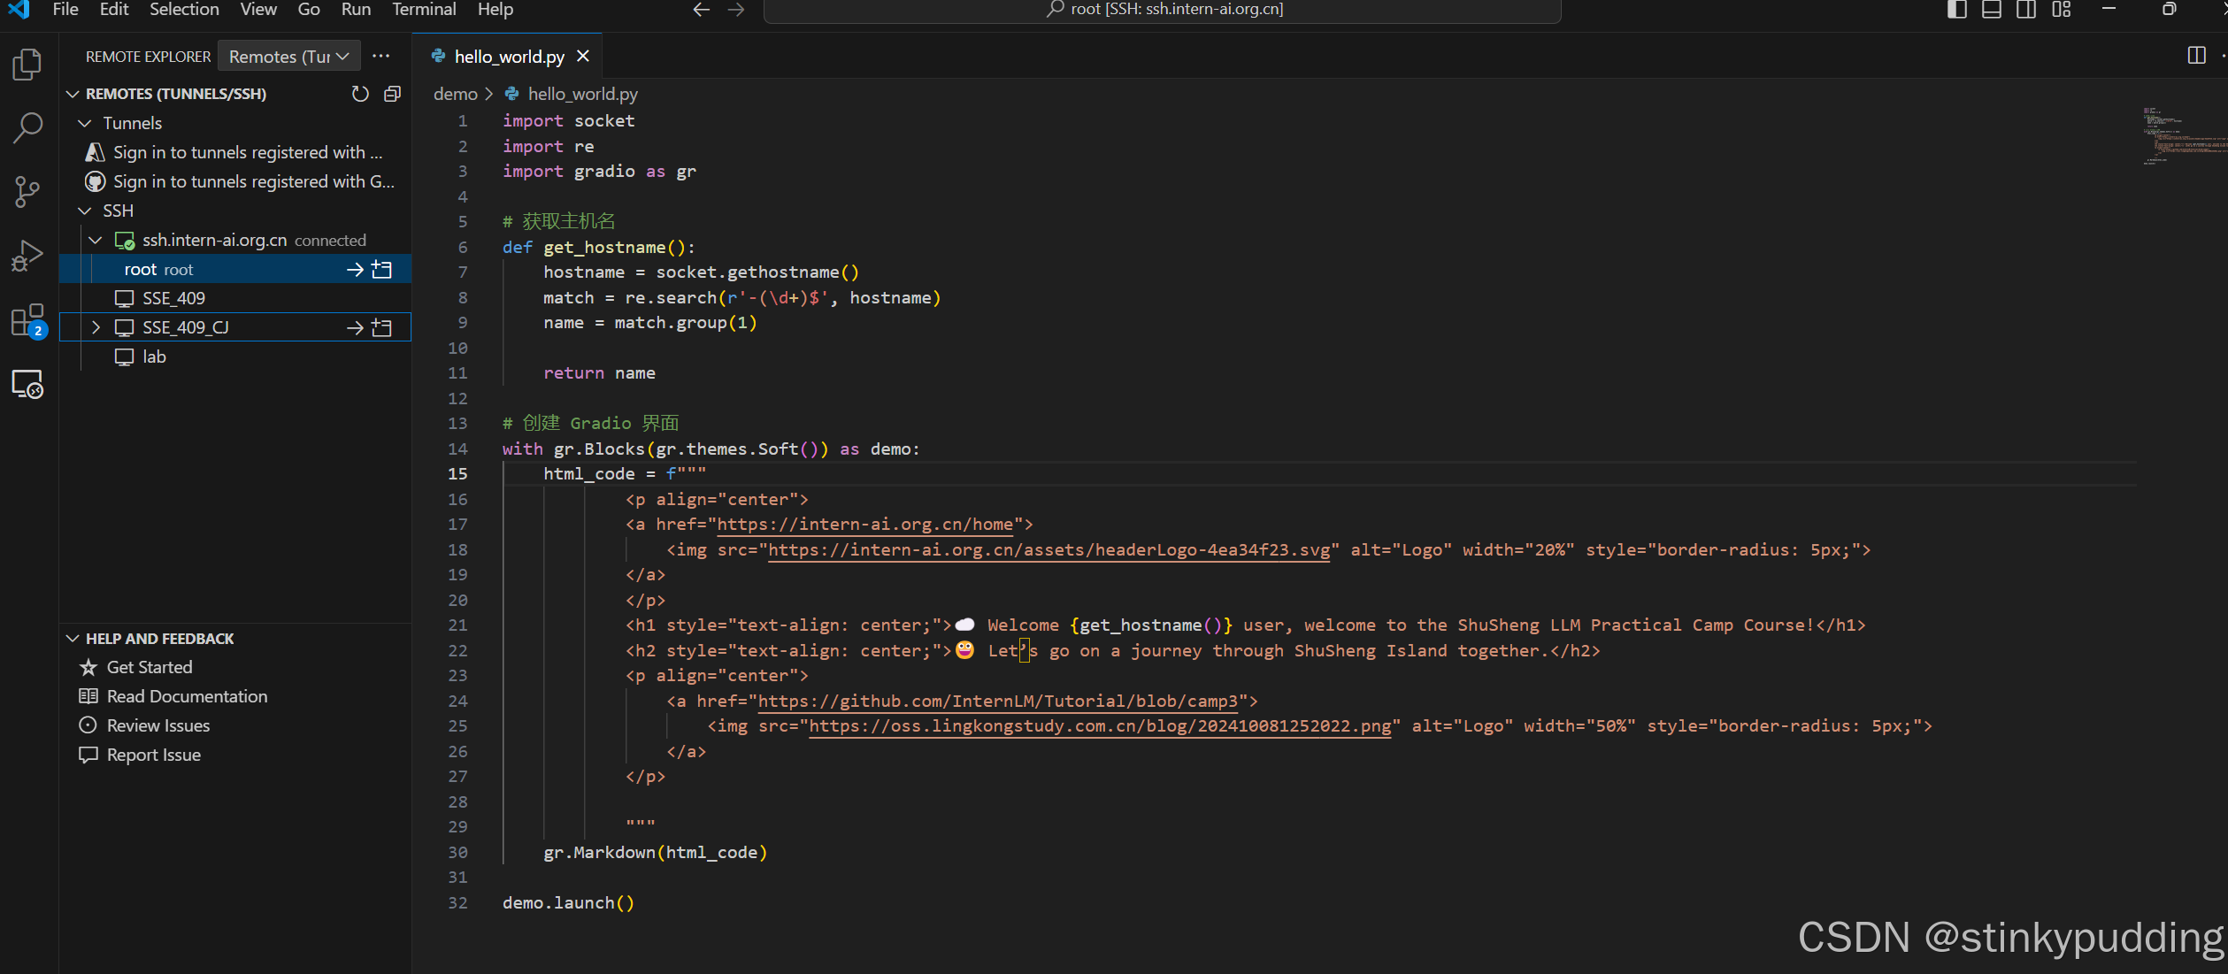This screenshot has height=974, width=2228.
Task: Open the Source Control view
Action: coord(27,191)
